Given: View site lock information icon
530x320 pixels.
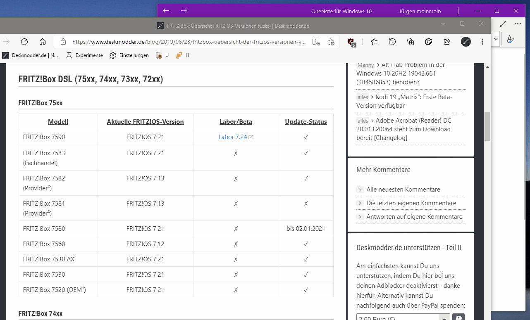Looking at the screenshot, I should (63, 42).
